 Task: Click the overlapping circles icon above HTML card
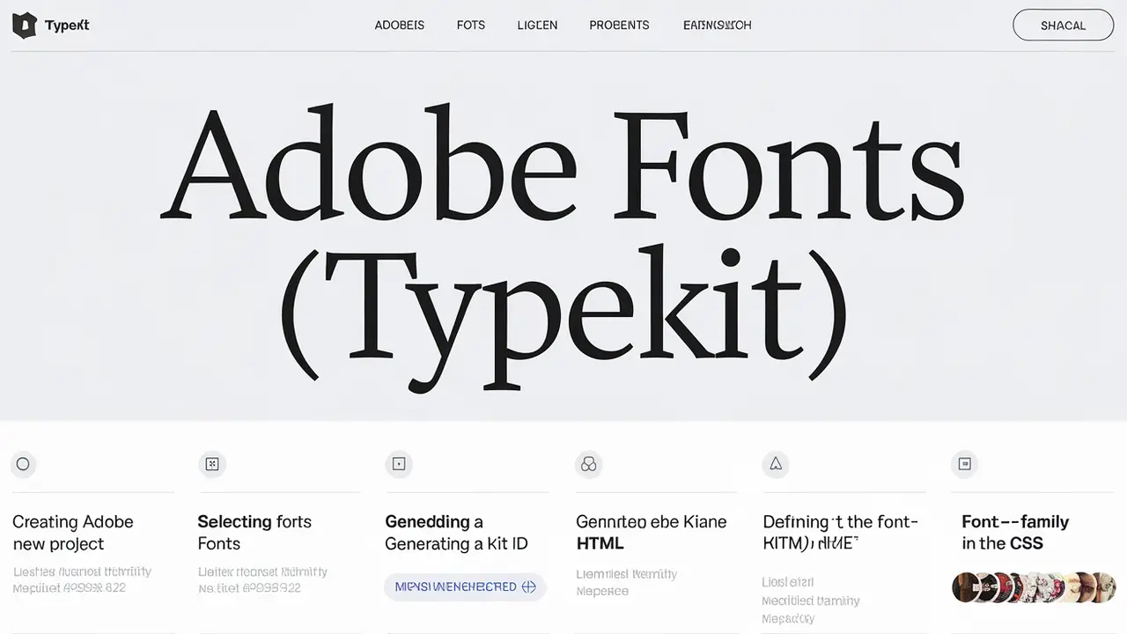(589, 464)
